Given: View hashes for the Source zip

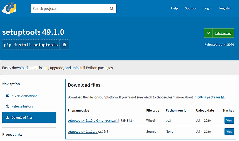Looking at the screenshot, I should pyautogui.click(x=229, y=132).
